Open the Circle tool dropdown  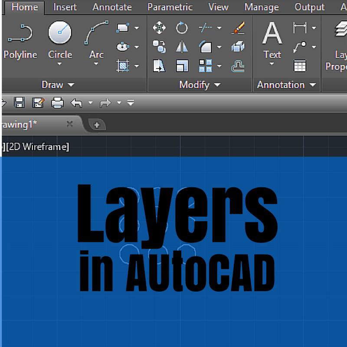(59, 64)
